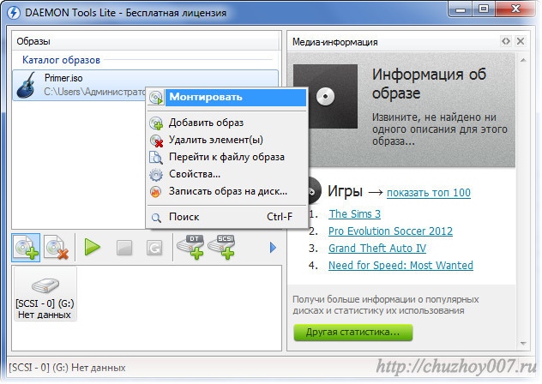This screenshot has width=542, height=384.
Task: Click the disc cover thumbnail in info panel
Action: (325, 97)
